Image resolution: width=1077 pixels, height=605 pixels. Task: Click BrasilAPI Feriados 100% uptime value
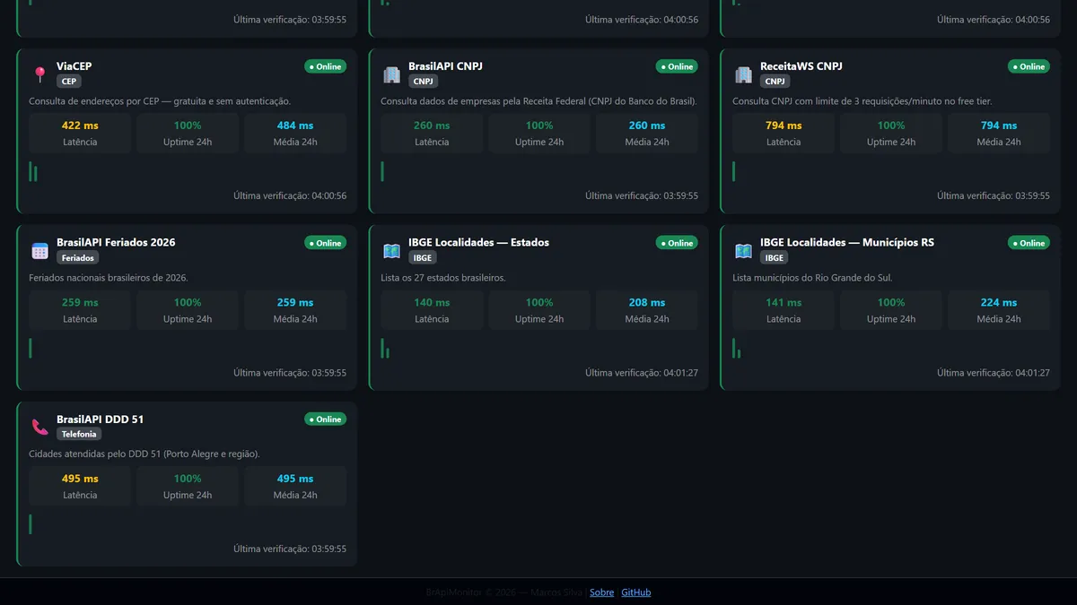[x=188, y=303]
